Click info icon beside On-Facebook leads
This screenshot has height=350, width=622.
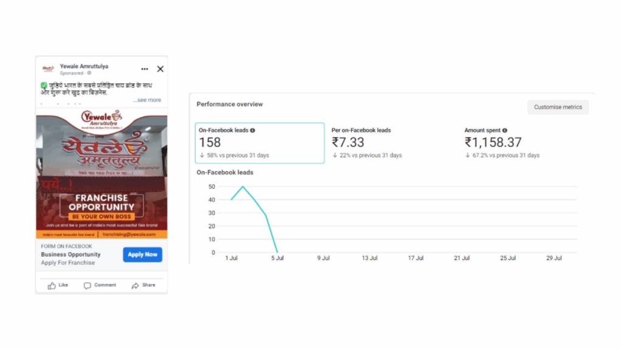tap(253, 131)
